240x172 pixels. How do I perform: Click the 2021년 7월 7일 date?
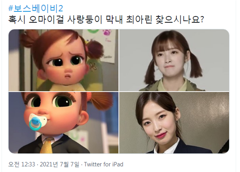pyautogui.click(x=60, y=164)
